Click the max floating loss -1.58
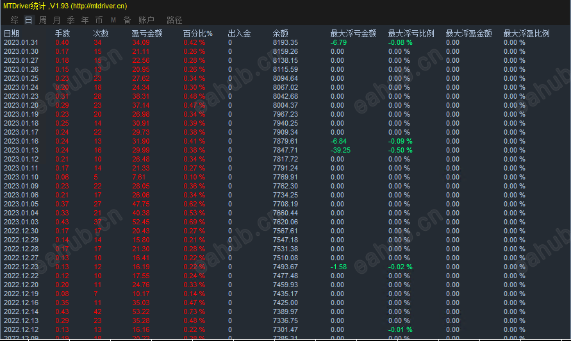 click(x=338, y=267)
